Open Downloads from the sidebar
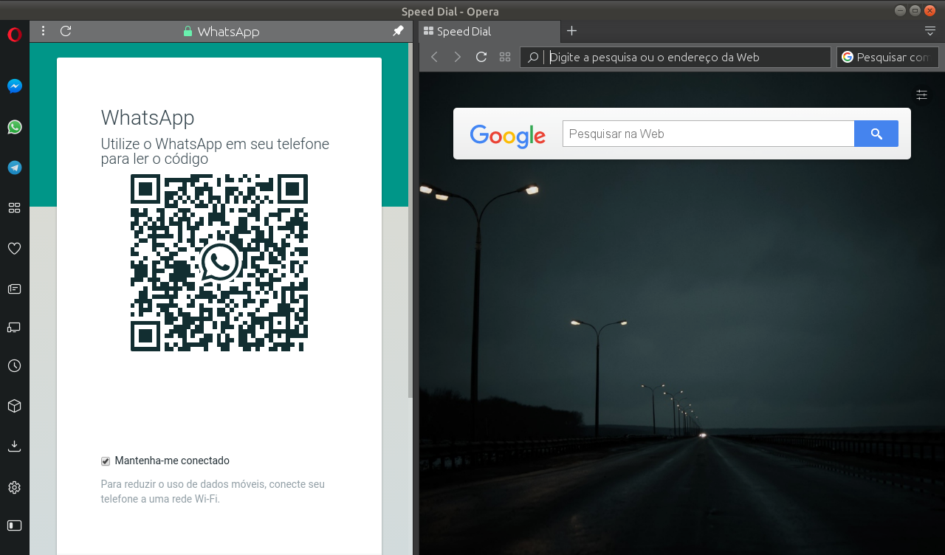 click(14, 446)
